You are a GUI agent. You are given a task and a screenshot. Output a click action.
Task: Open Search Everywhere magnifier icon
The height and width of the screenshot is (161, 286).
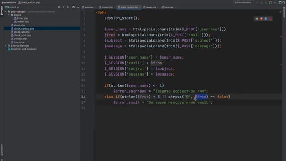(x=284, y=2)
